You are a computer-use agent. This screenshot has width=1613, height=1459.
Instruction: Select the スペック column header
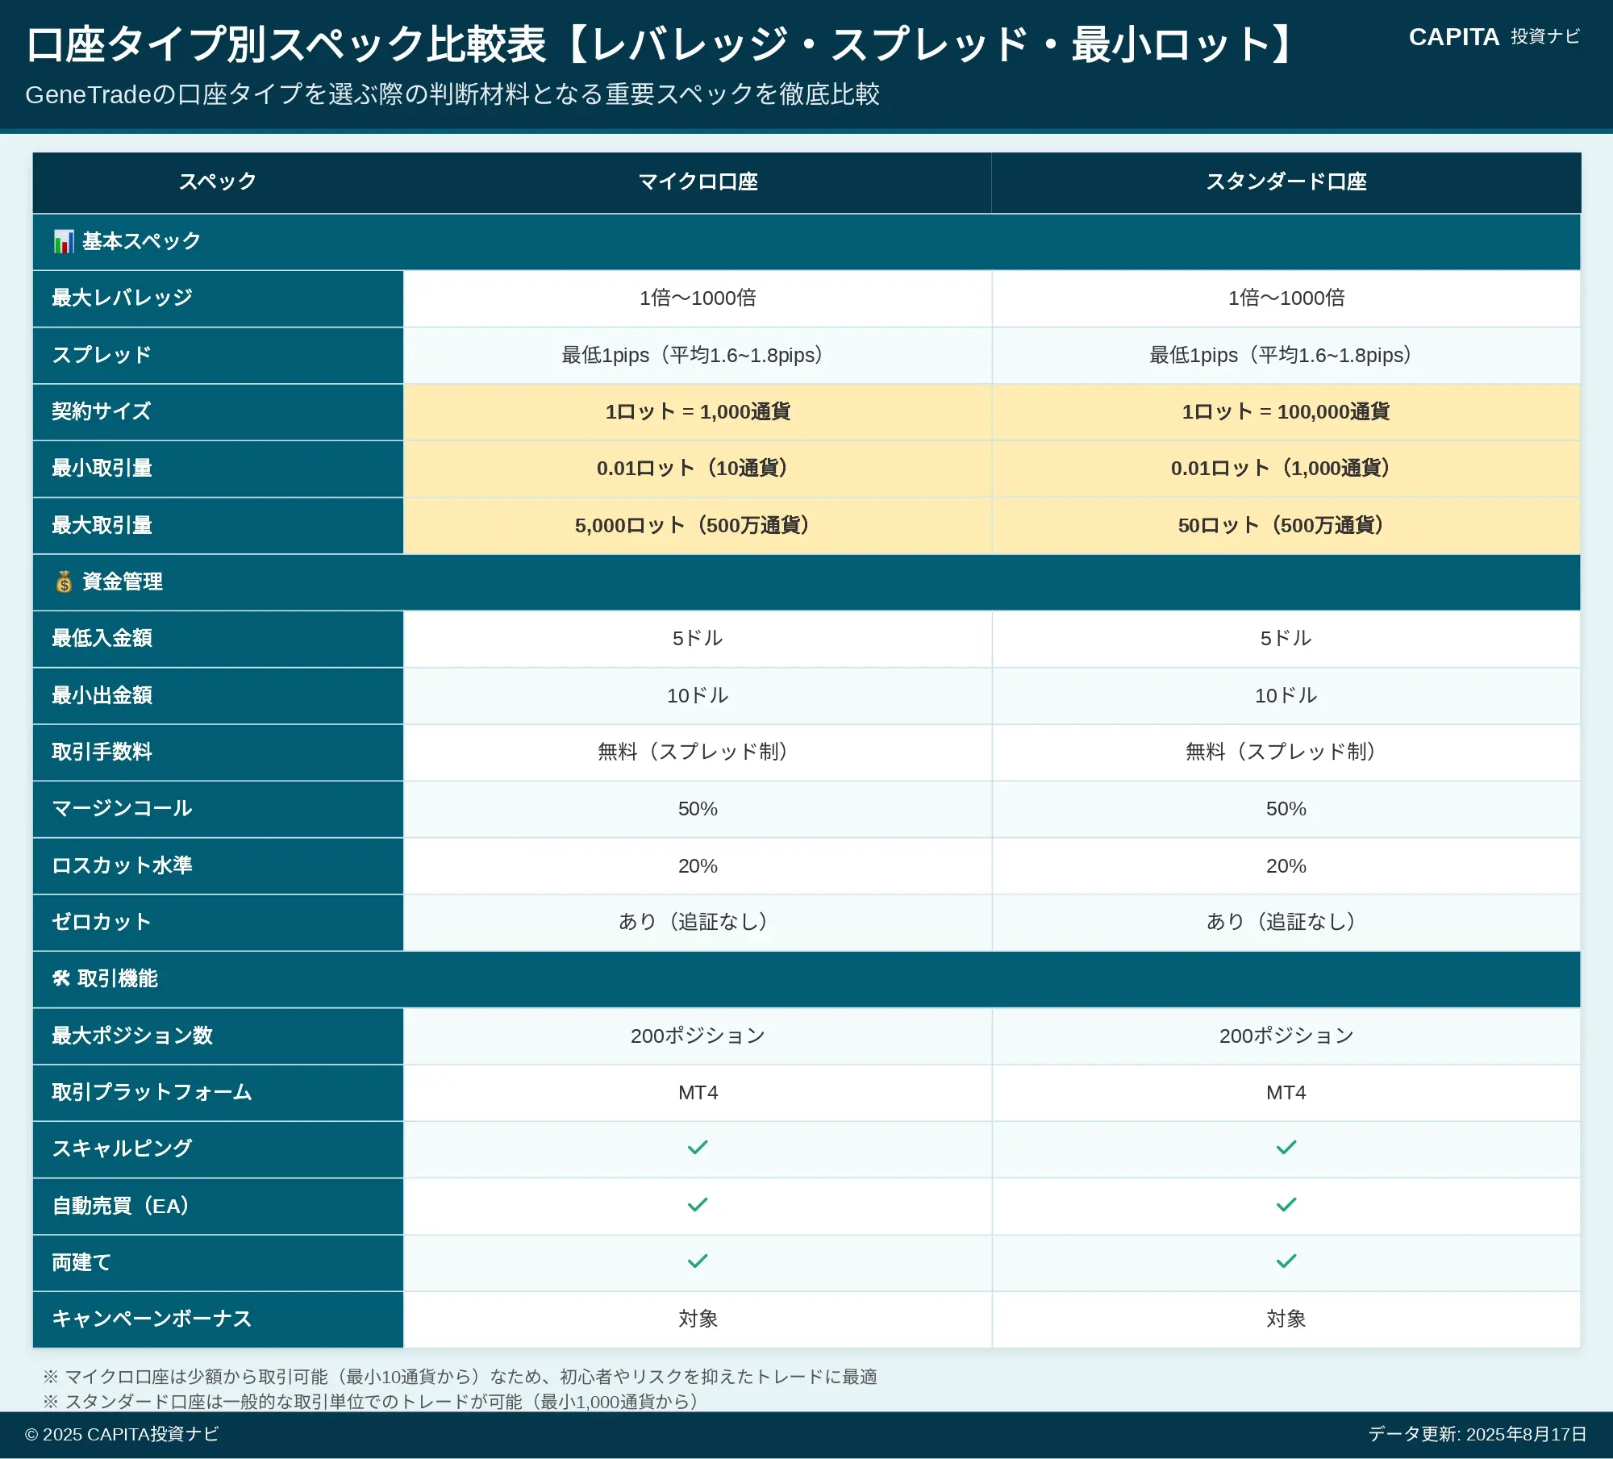(x=218, y=182)
